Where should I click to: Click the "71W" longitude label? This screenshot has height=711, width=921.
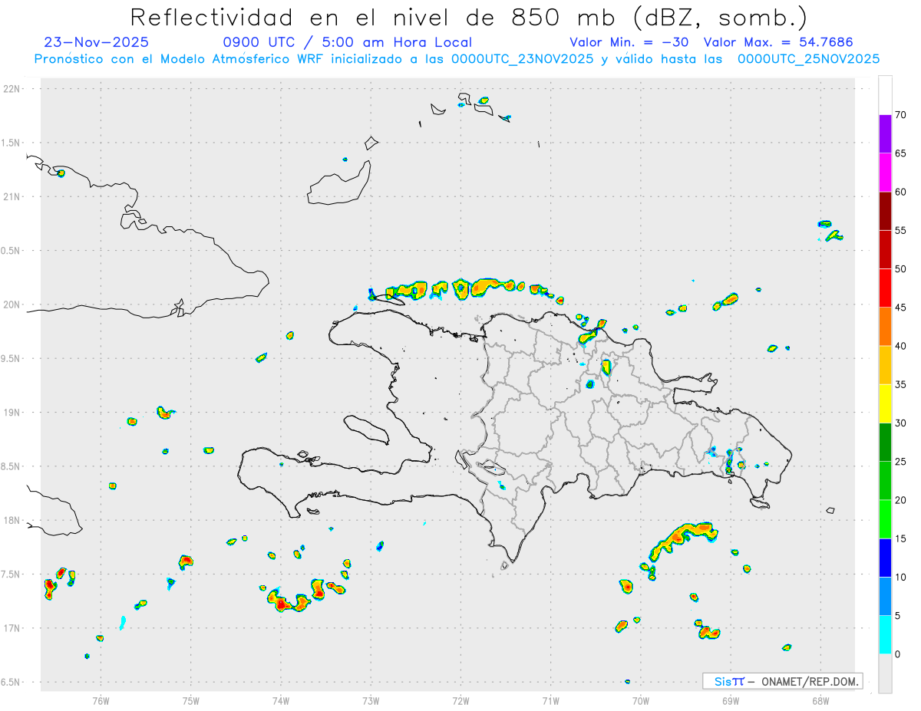(550, 700)
